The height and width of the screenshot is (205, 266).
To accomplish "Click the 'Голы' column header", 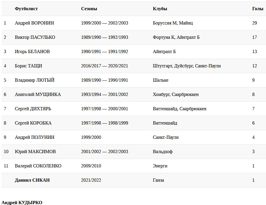I will pos(258,9).
